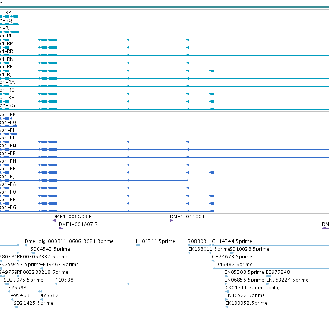Click the DME1-006G09.F feature label
Viewport: 329px width, 309px height.
(72, 217)
